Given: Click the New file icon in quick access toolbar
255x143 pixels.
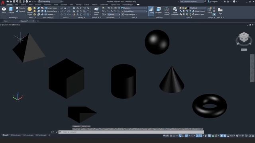Looking at the screenshot, I should tap(8, 2).
